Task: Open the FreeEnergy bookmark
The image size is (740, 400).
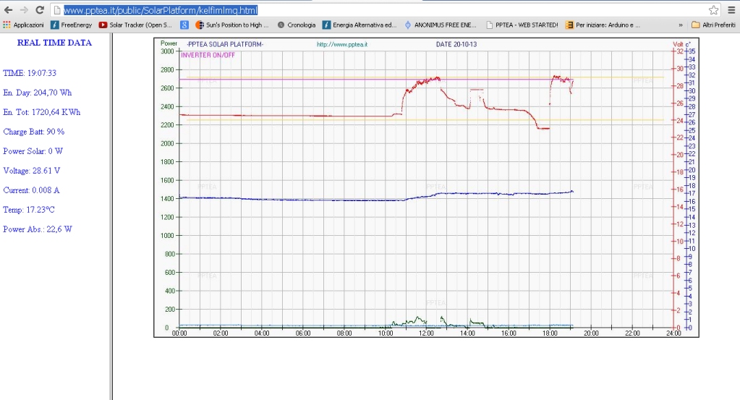Action: tap(72, 25)
